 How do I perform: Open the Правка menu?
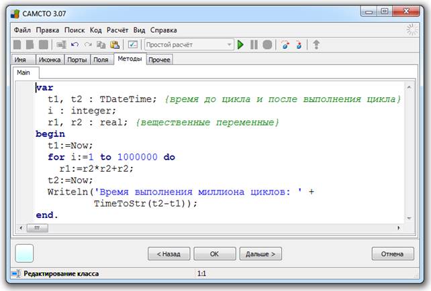point(48,30)
